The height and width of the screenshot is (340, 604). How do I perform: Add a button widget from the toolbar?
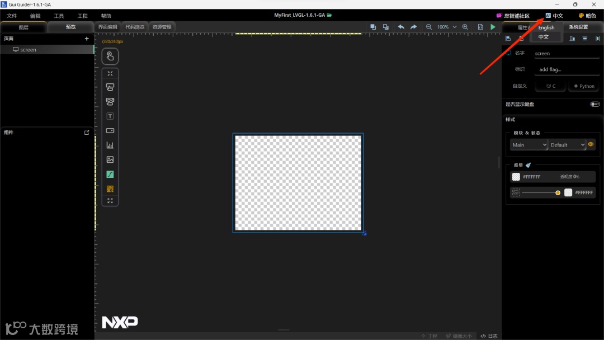[x=110, y=87]
